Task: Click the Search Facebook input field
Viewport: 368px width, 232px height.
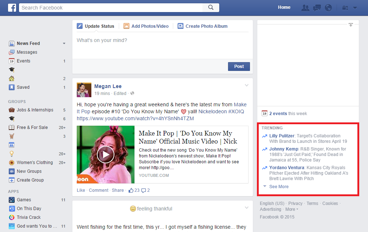Action: click(111, 8)
